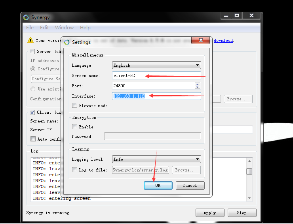Click the log scrollbar thumb
This screenshot has width=293, height=224.
[249, 171]
